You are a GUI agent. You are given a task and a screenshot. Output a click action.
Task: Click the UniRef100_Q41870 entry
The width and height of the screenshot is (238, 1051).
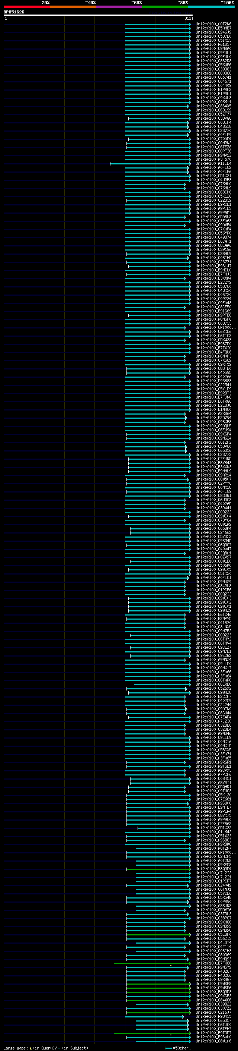(x=213, y=623)
